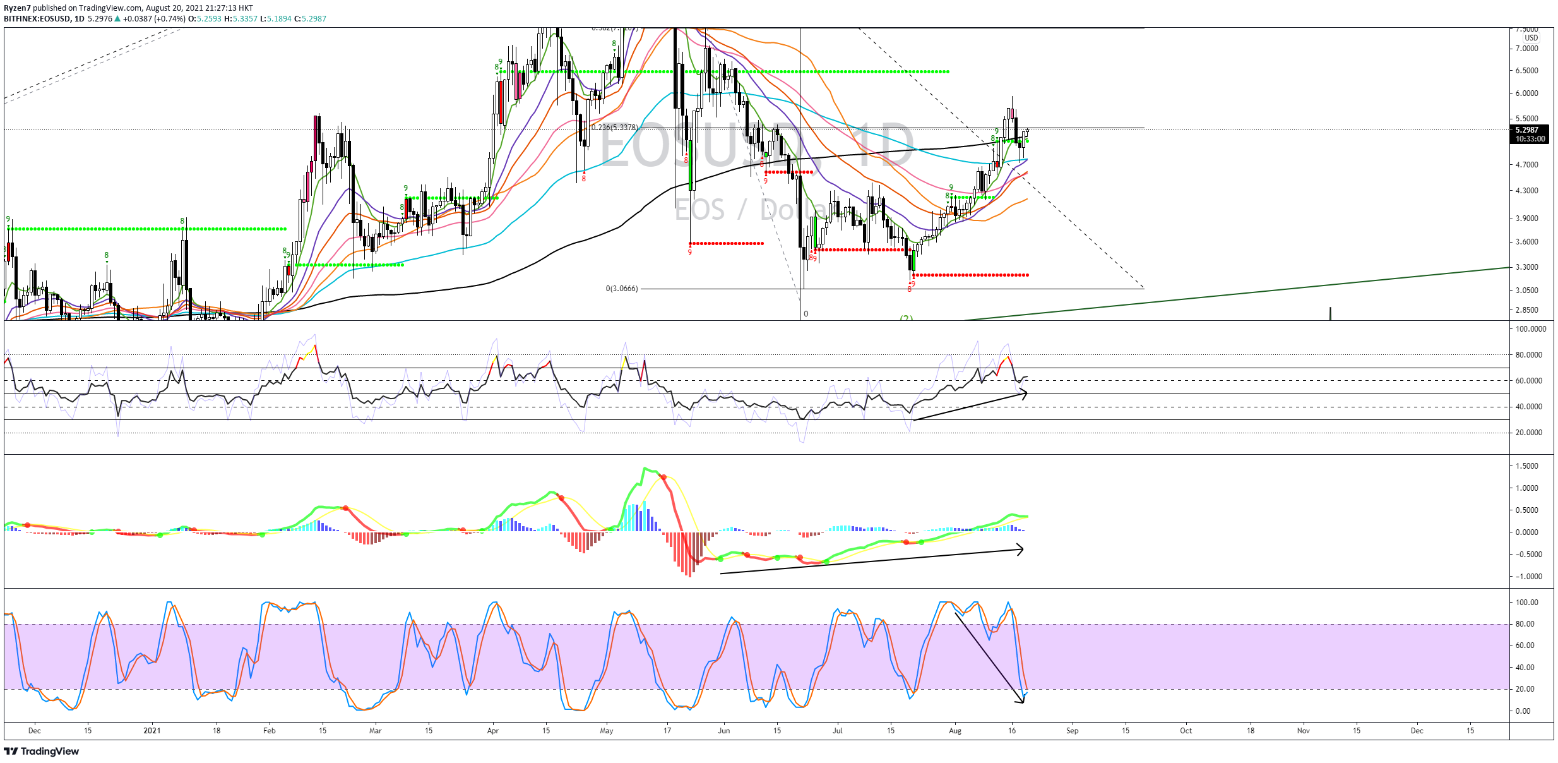
Task: Click the Jun label on time axis
Action: click(x=724, y=731)
